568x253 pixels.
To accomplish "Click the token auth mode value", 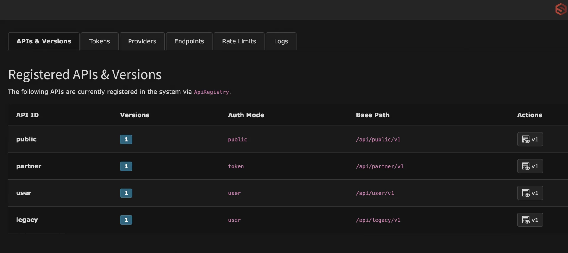I will pyautogui.click(x=236, y=166).
